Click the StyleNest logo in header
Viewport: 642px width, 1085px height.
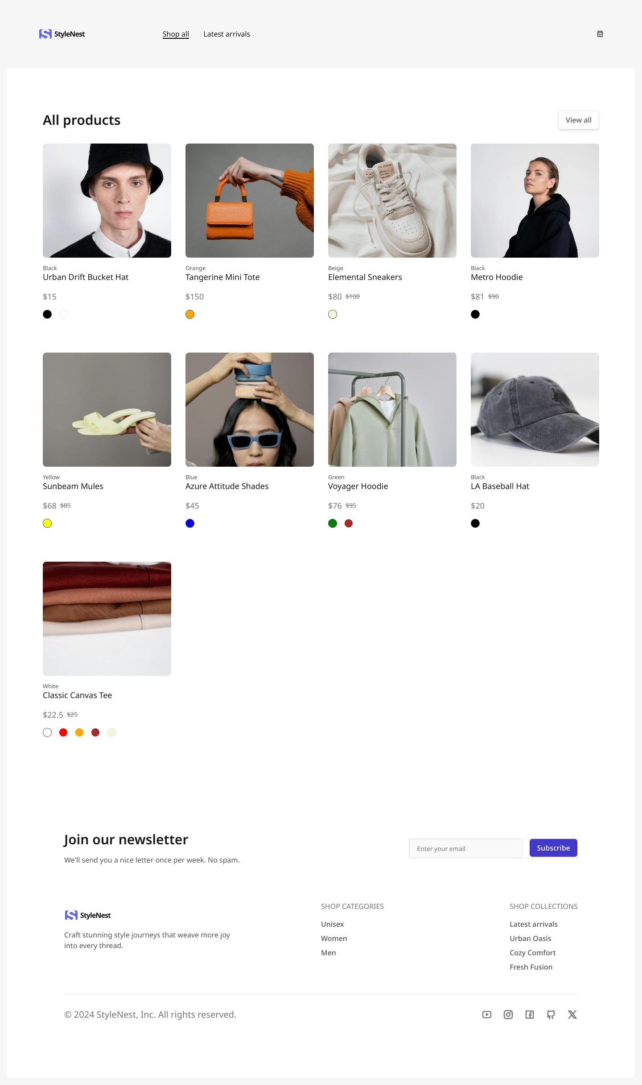point(62,34)
